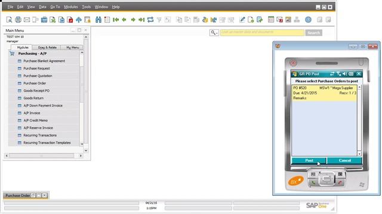Click the gross profit chart icon

coord(214,20)
